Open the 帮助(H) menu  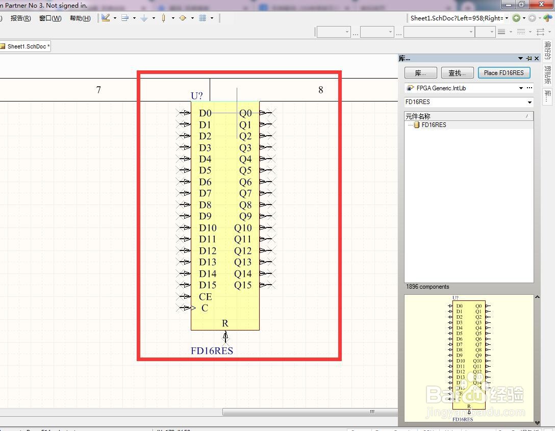[81, 18]
